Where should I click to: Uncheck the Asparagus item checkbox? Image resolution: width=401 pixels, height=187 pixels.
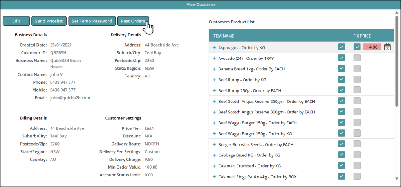click(341, 47)
